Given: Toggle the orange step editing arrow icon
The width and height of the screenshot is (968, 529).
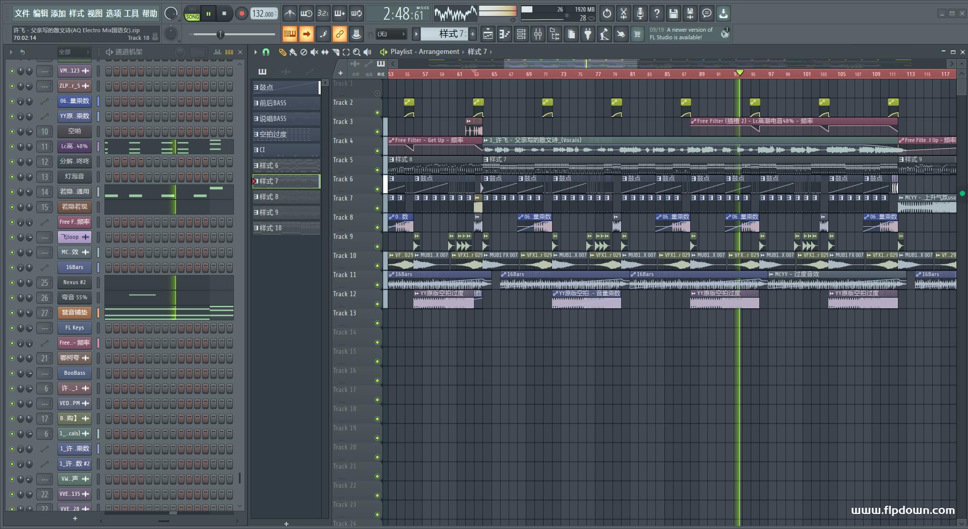Looking at the screenshot, I should 306,34.
